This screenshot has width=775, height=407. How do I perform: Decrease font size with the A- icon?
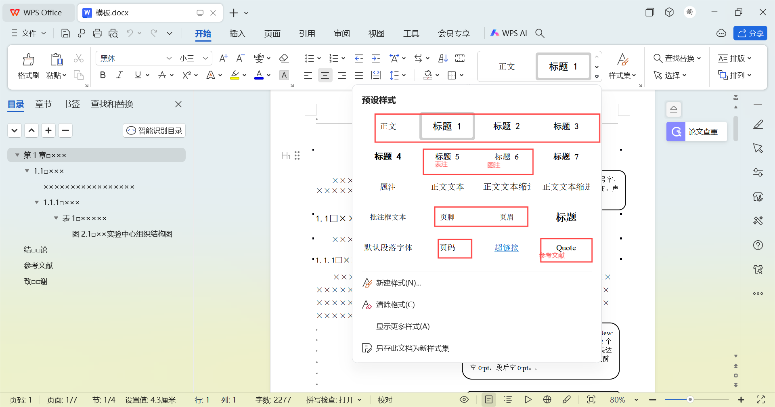[240, 58]
